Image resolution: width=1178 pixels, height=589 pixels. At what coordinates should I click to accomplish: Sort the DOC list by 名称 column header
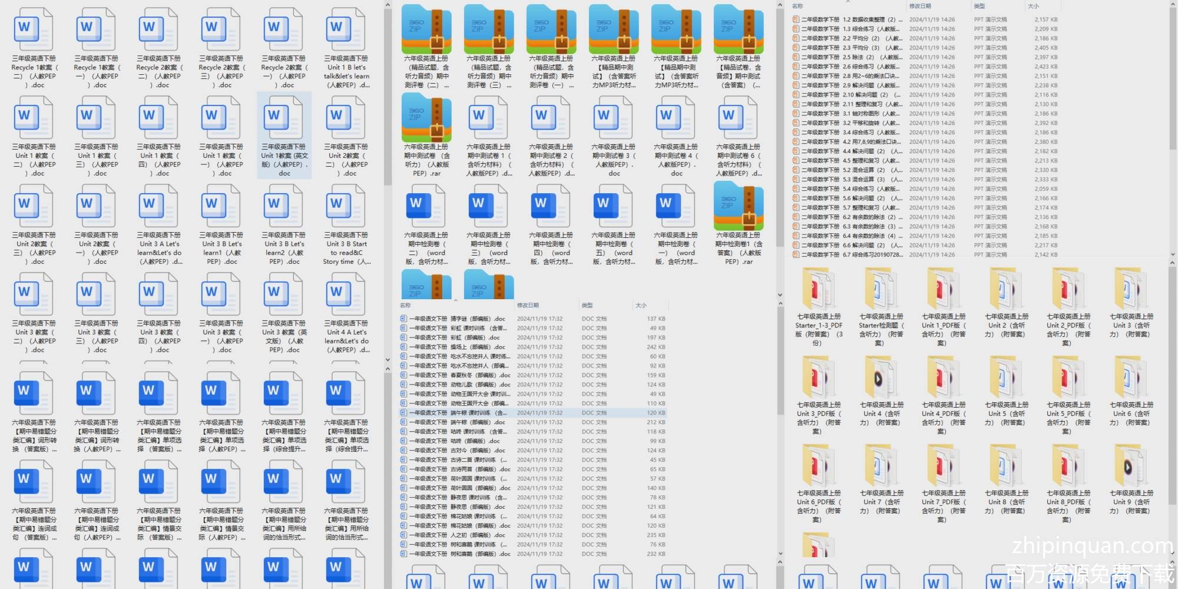pyautogui.click(x=405, y=305)
